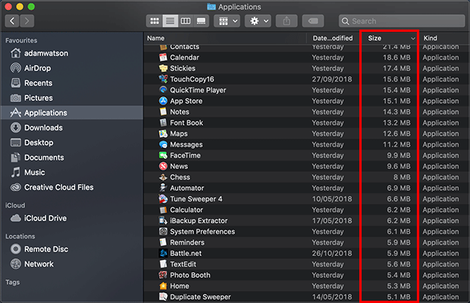Image resolution: width=470 pixels, height=303 pixels.
Task: Click the 27/09/2018 date of TouchCopy16
Action: tap(332, 80)
